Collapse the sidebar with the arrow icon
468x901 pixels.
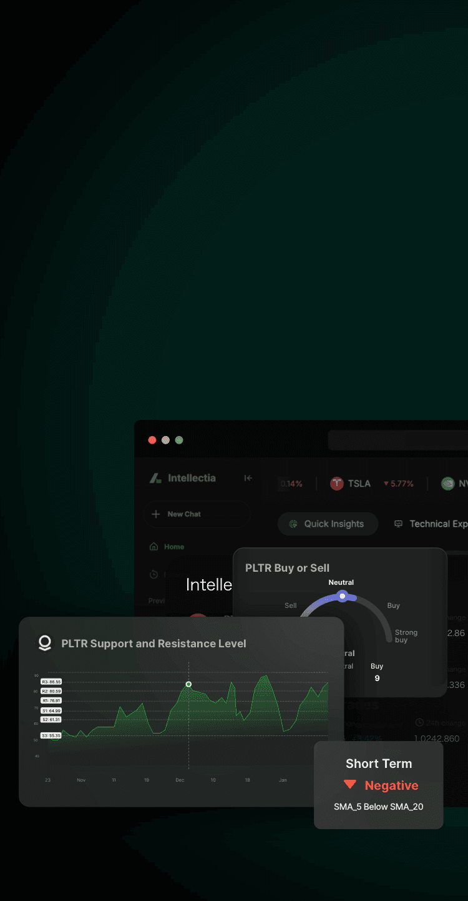point(248,478)
